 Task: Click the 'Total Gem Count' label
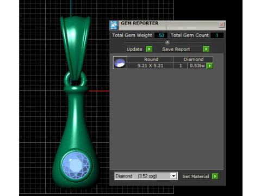coord(190,35)
